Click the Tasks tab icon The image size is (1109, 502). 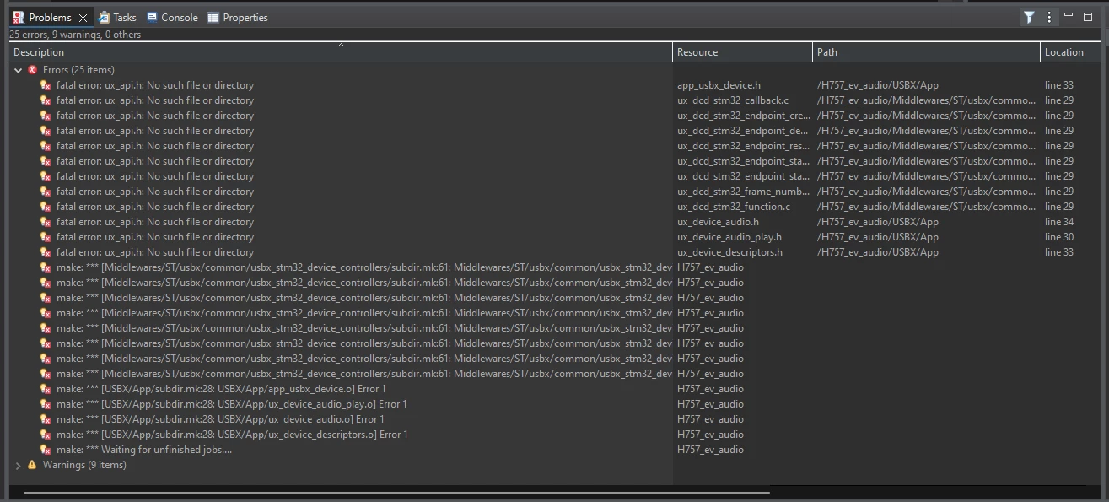point(103,17)
